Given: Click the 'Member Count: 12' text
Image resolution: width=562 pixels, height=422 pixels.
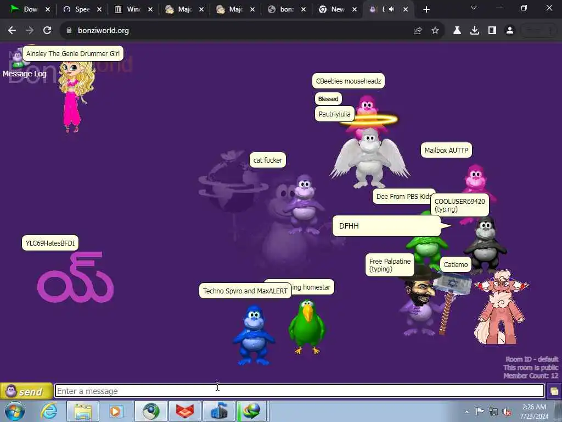Looking at the screenshot, I should coord(531,376).
